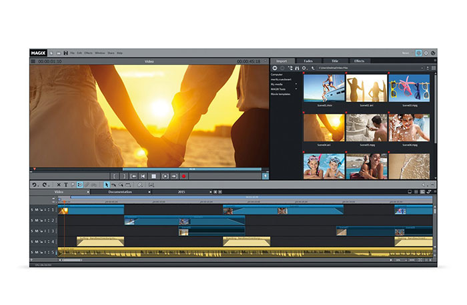Mute track 2 with its M button
Viewport: 467px width, 305px height.
click(37, 221)
